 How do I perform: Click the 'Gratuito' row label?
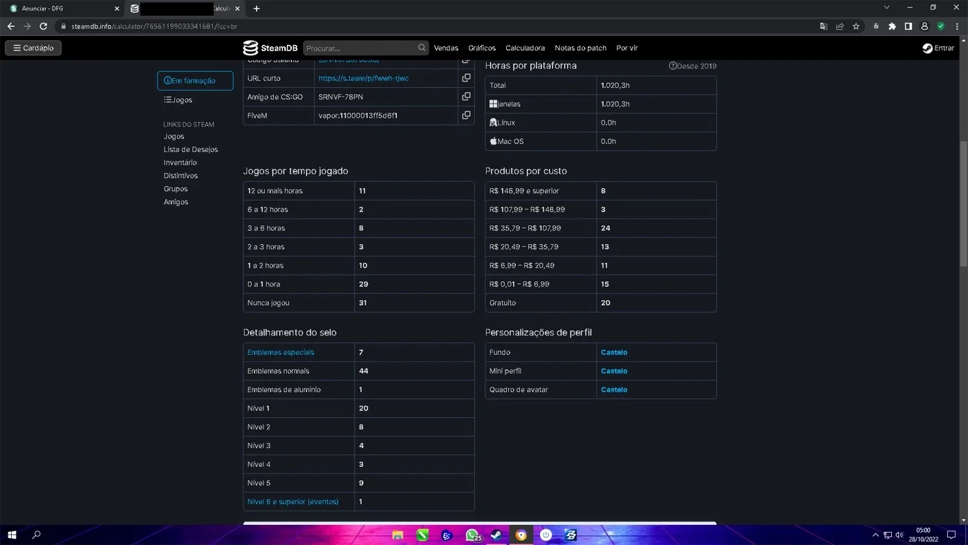point(503,303)
